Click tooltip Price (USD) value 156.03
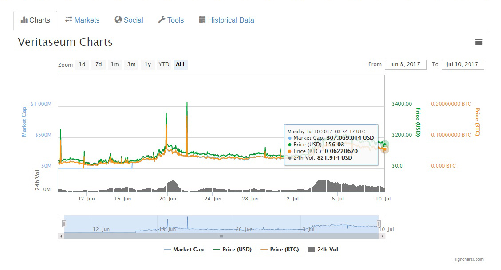This screenshot has height=270, width=501. (335, 145)
